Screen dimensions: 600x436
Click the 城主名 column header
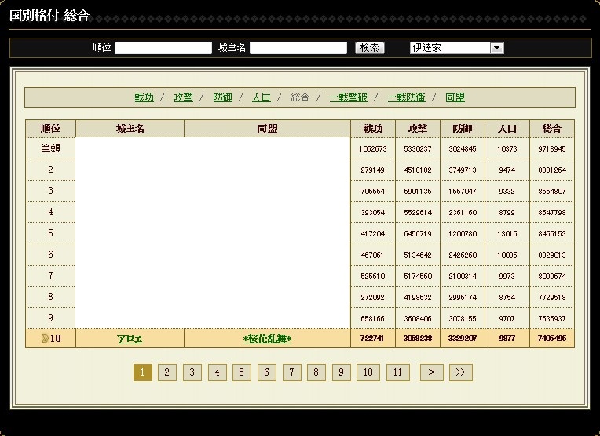click(130, 129)
